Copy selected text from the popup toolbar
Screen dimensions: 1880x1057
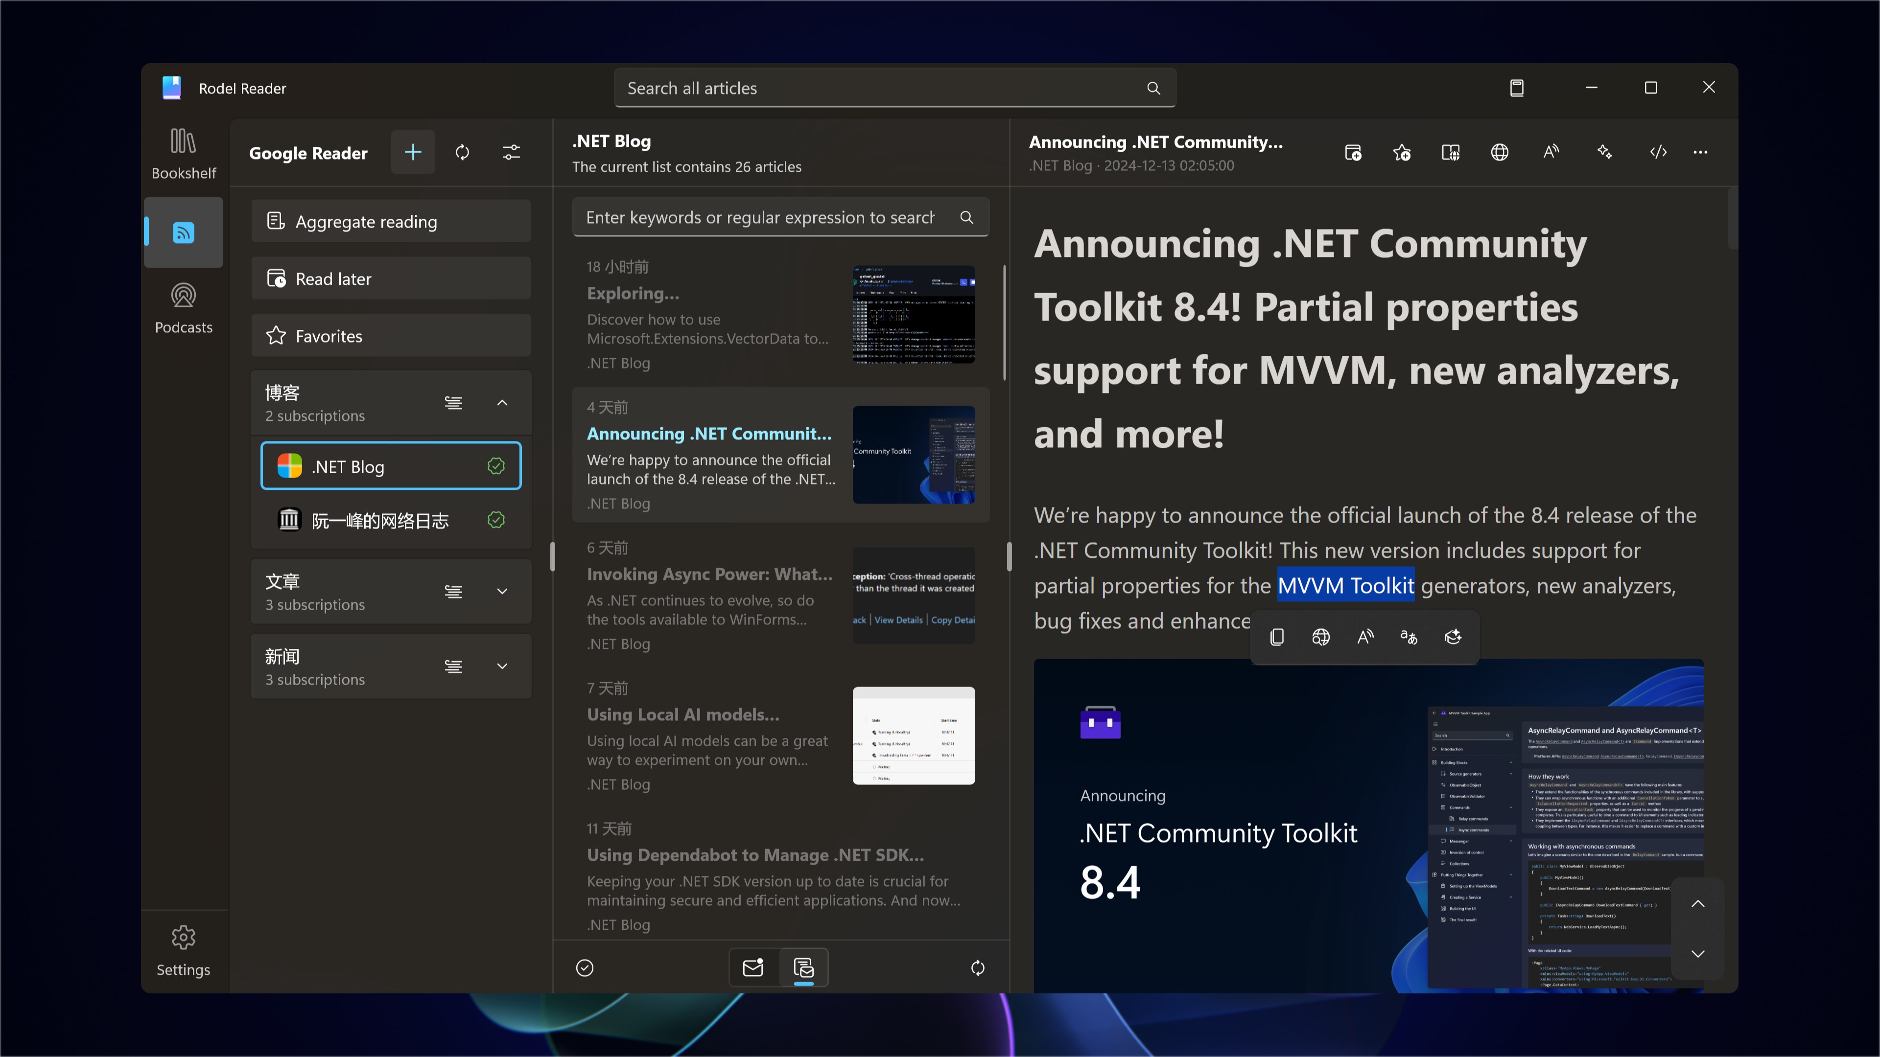[x=1276, y=637]
